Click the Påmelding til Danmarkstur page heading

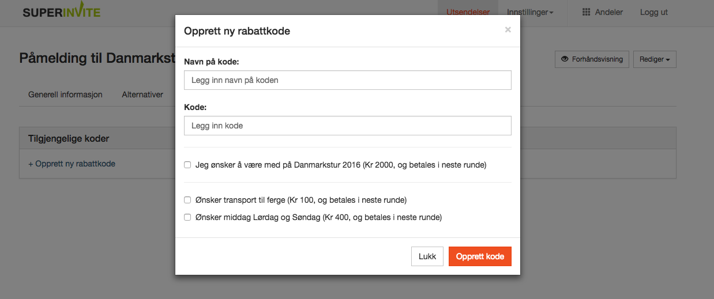coord(97,58)
